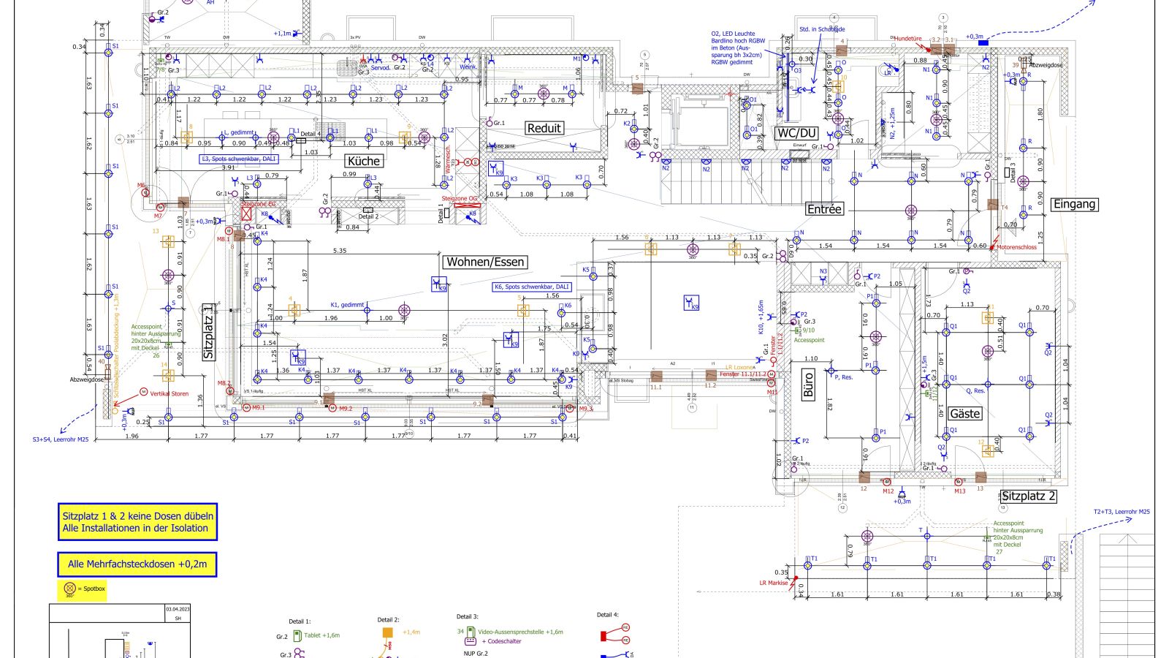The image size is (1169, 658).
Task: Select the Video-Aussensprechstelle icon in Detail 3
Action: (x=471, y=632)
